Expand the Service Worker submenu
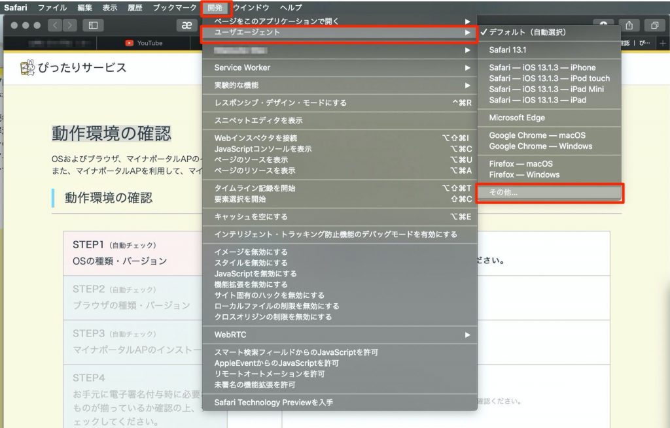Viewport: 670px width, 428px height. pyautogui.click(x=340, y=67)
